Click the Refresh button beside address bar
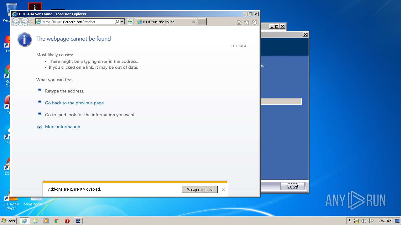This screenshot has width=401, height=225. pyautogui.click(x=130, y=22)
